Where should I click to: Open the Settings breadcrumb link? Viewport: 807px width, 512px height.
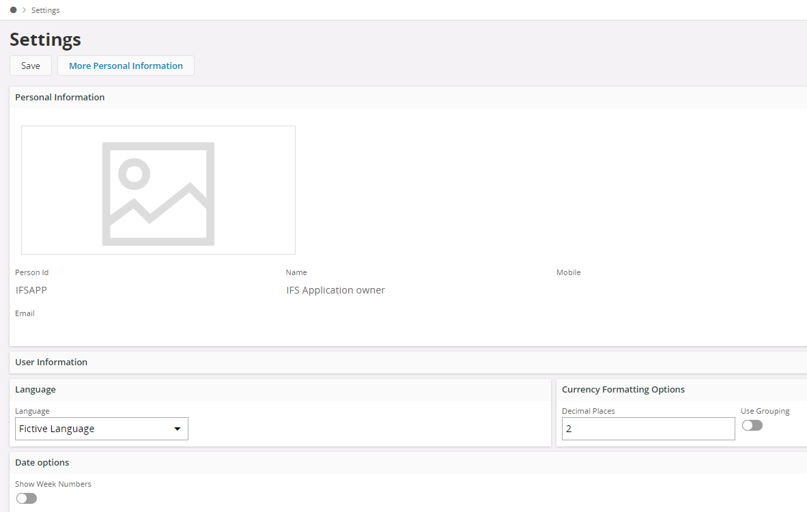45,10
